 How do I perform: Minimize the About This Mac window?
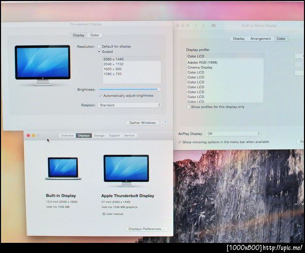click(34, 136)
